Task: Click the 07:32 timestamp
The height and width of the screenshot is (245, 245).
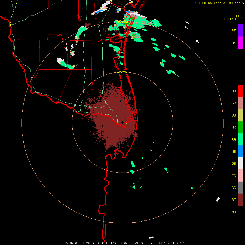Action: 177,243
